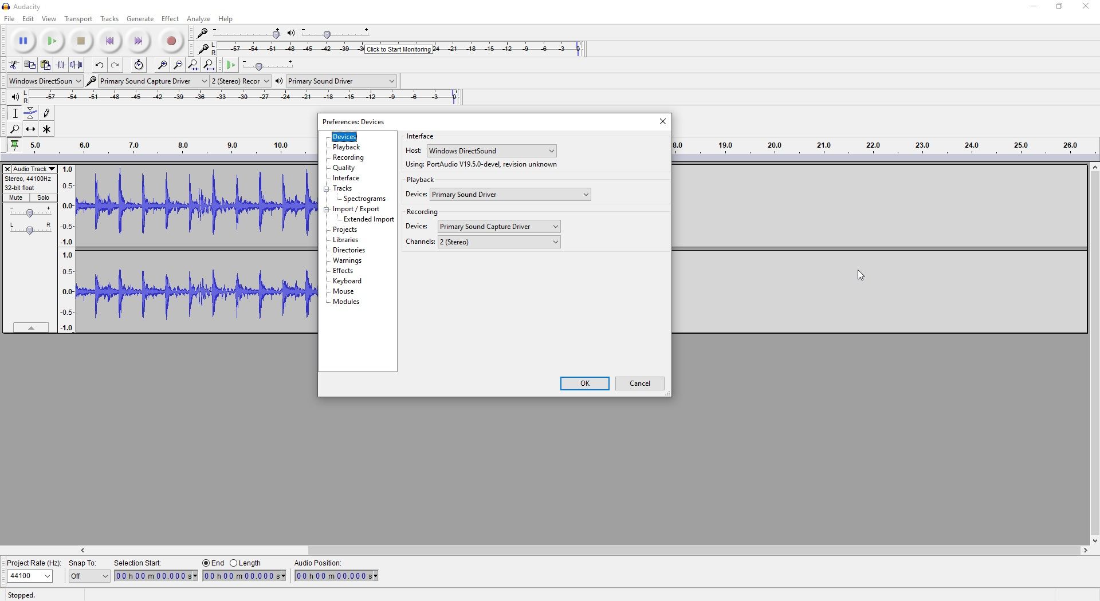
Task: Click the Copy icon in edit toolbar
Action: pyautogui.click(x=30, y=65)
